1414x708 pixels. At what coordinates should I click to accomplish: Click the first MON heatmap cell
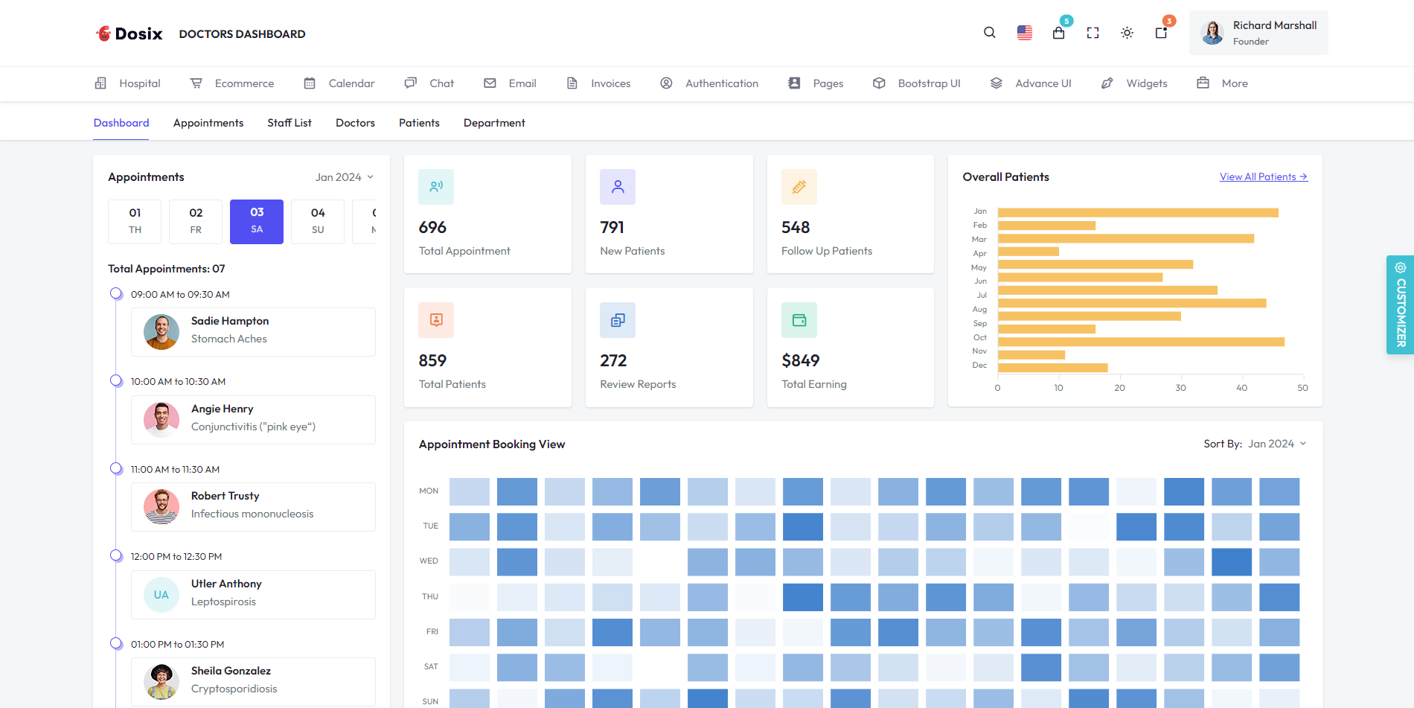click(470, 492)
